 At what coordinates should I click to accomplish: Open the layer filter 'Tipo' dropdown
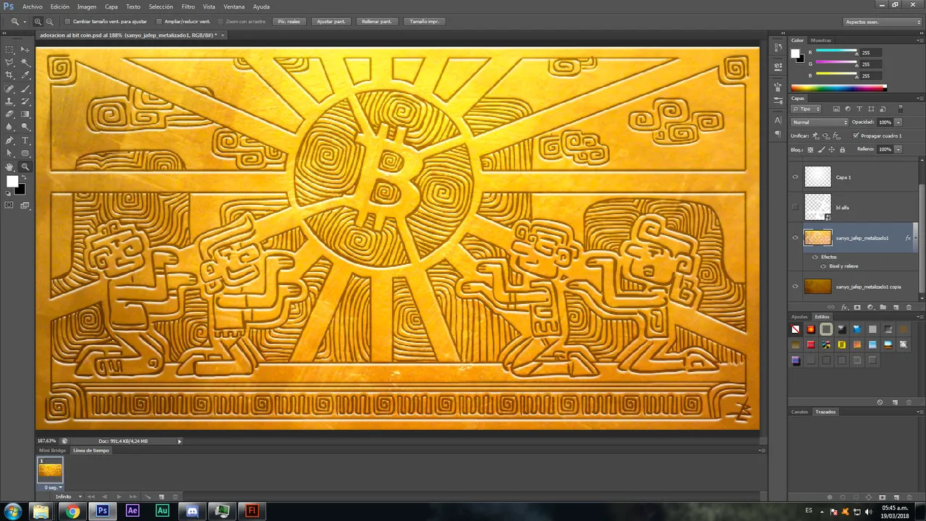tap(806, 109)
